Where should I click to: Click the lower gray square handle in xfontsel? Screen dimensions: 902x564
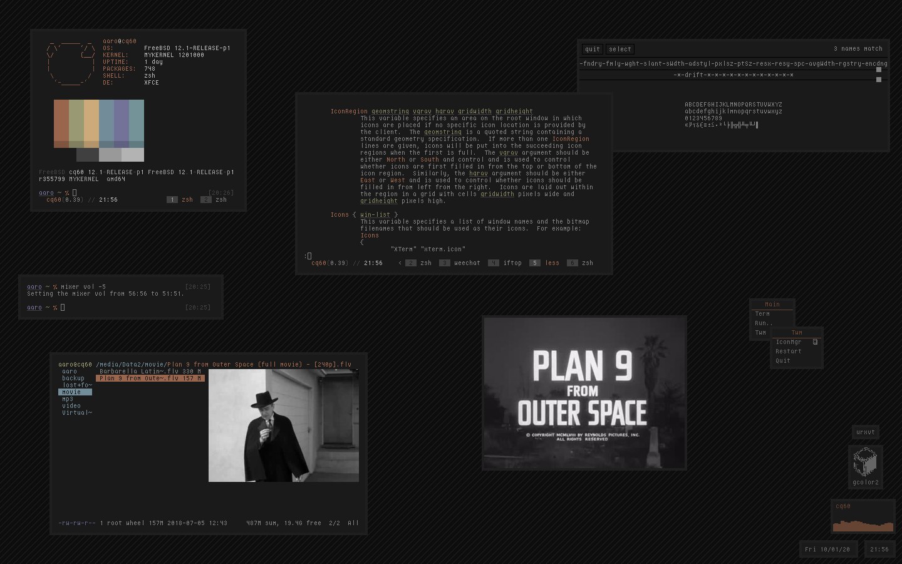879,80
